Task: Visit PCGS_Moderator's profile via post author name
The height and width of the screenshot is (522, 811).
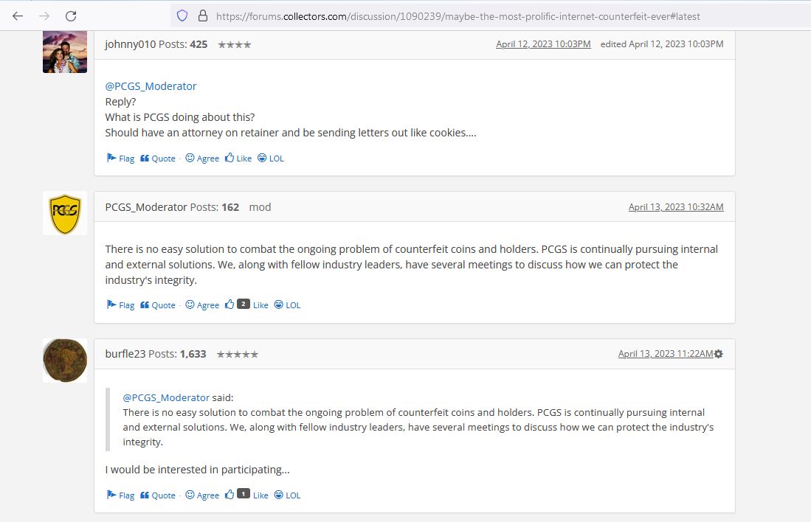Action: 146,207
